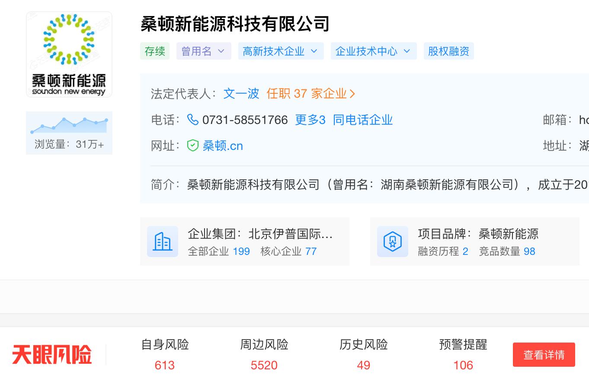This screenshot has height=381, width=589.
Task: Click the 查看详情 button
Action: point(544,355)
